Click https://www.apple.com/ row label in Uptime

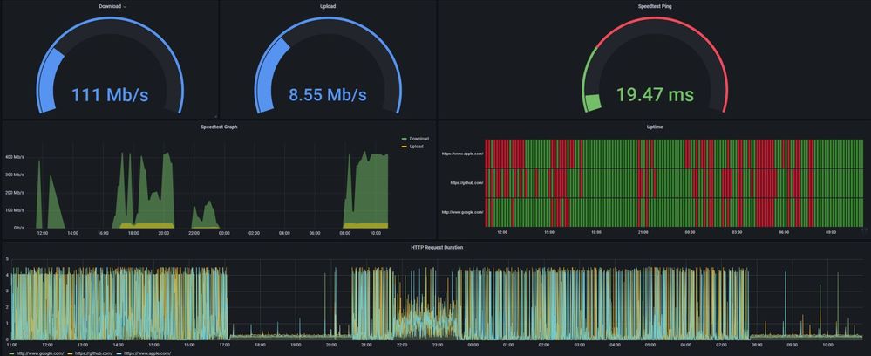[462, 154]
